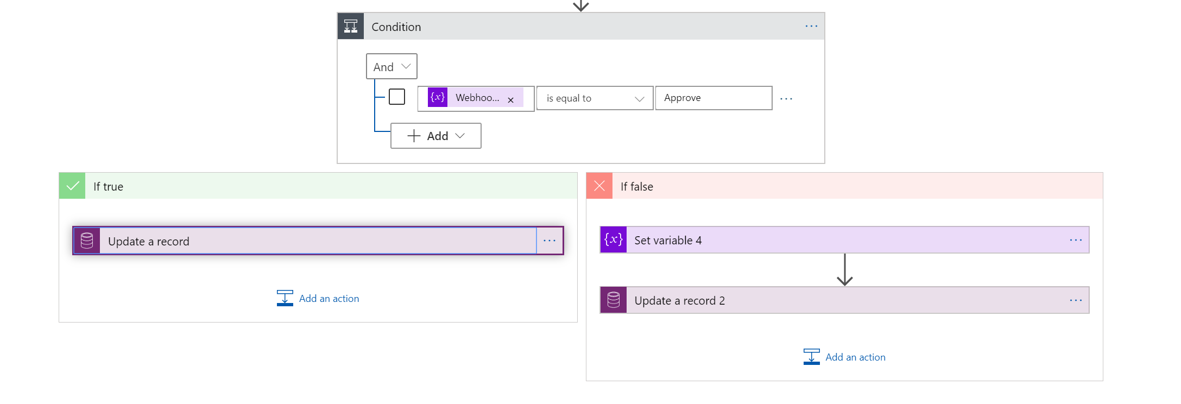Viewport: 1181px width, 404px height.
Task: Tick the condition row checkbox
Action: click(397, 97)
